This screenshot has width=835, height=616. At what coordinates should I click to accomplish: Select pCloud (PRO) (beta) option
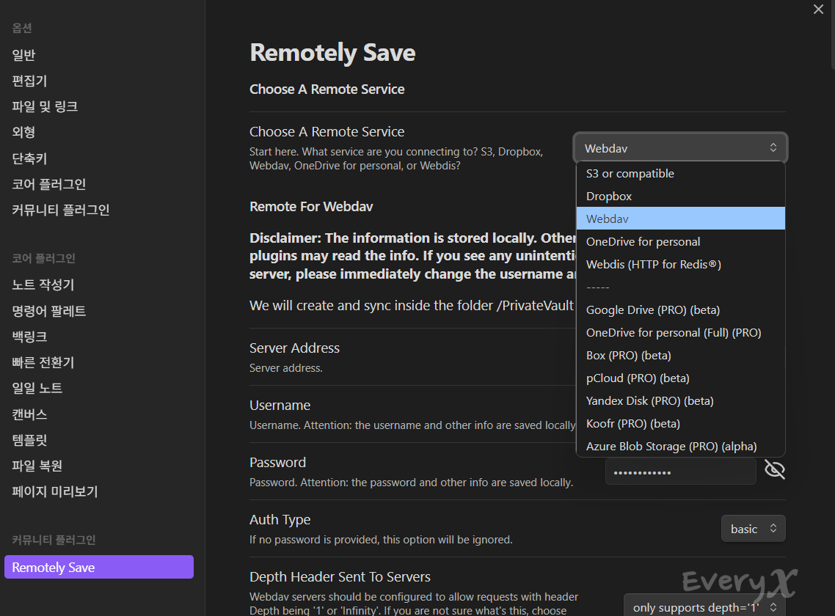pos(681,378)
